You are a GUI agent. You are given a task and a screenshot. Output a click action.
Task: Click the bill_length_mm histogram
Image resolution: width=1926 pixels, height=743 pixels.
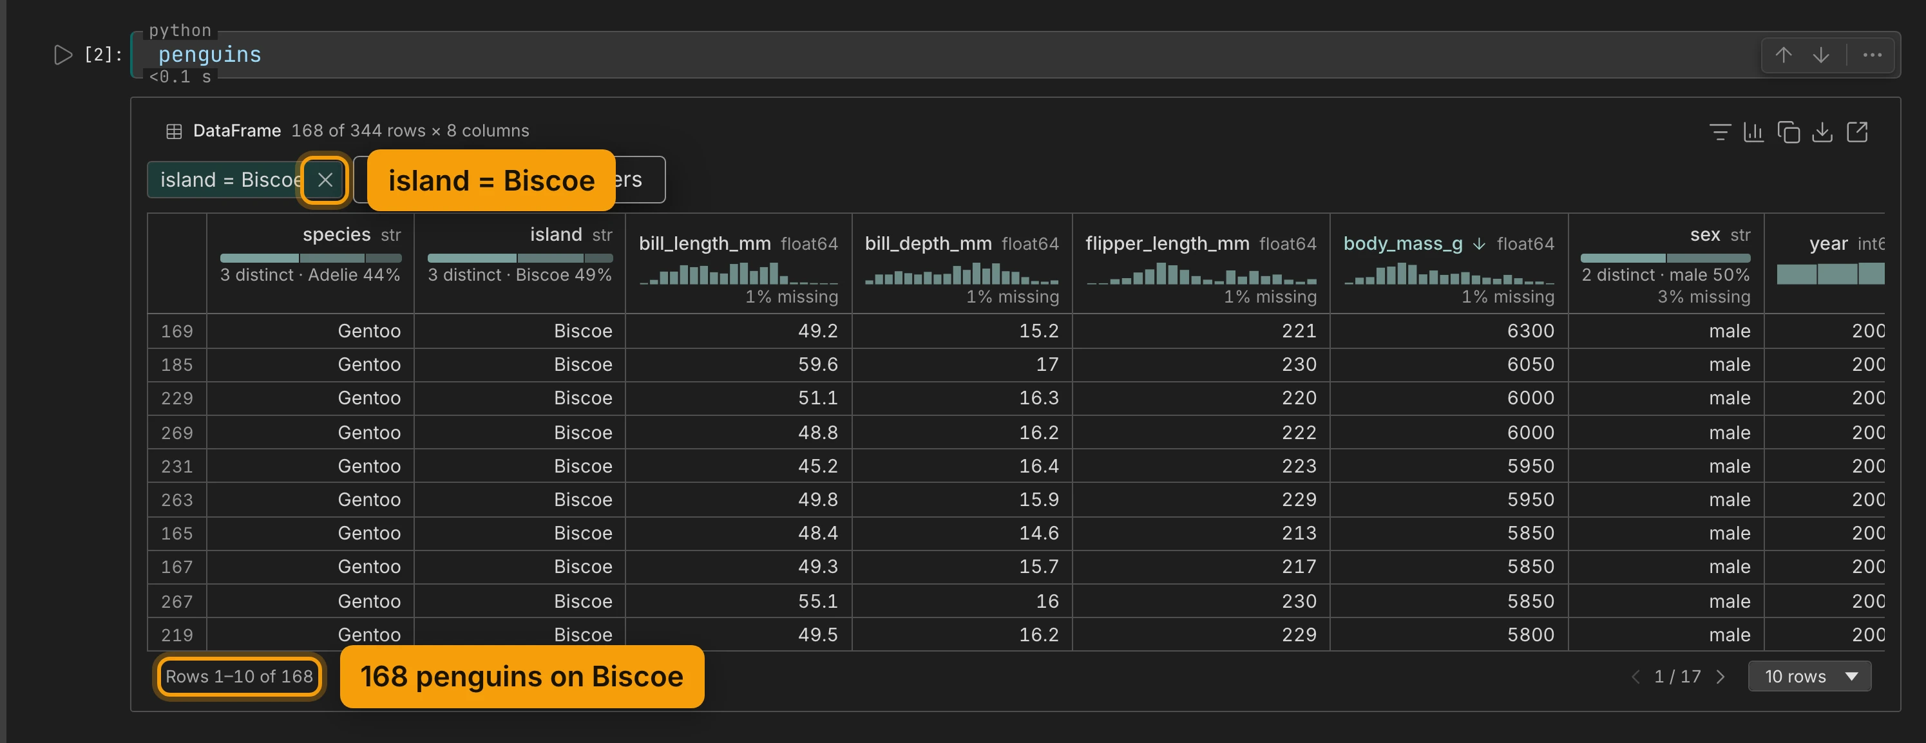pos(739,274)
